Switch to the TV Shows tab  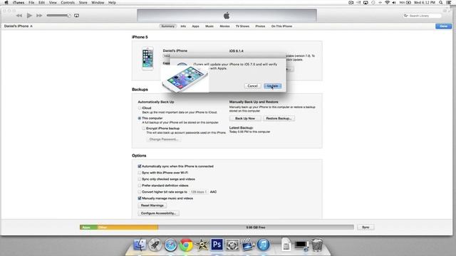point(242,26)
